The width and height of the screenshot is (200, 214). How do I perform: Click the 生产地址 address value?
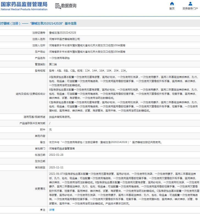coord(87,52)
